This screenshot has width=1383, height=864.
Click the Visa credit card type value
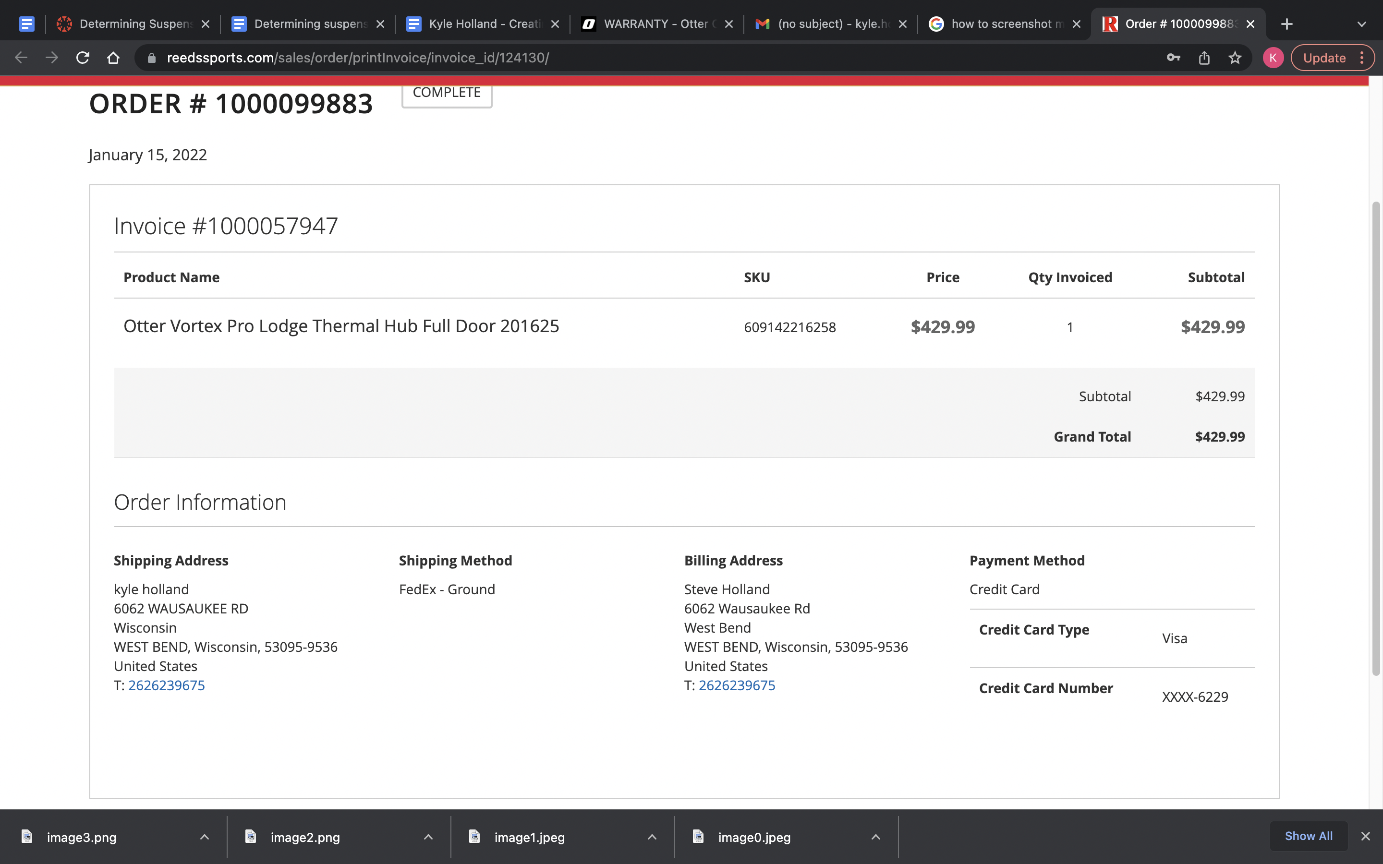pyautogui.click(x=1175, y=638)
